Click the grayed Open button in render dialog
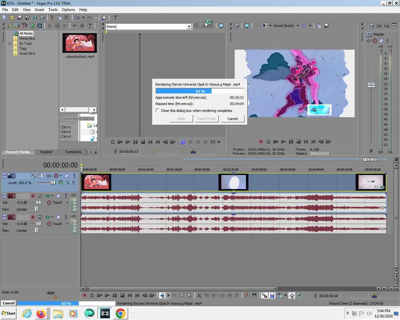This screenshot has height=320, width=400. (x=181, y=119)
